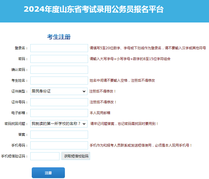Click the chevron on 密码找回问题 select
The image size is (209, 179).
(84, 124)
